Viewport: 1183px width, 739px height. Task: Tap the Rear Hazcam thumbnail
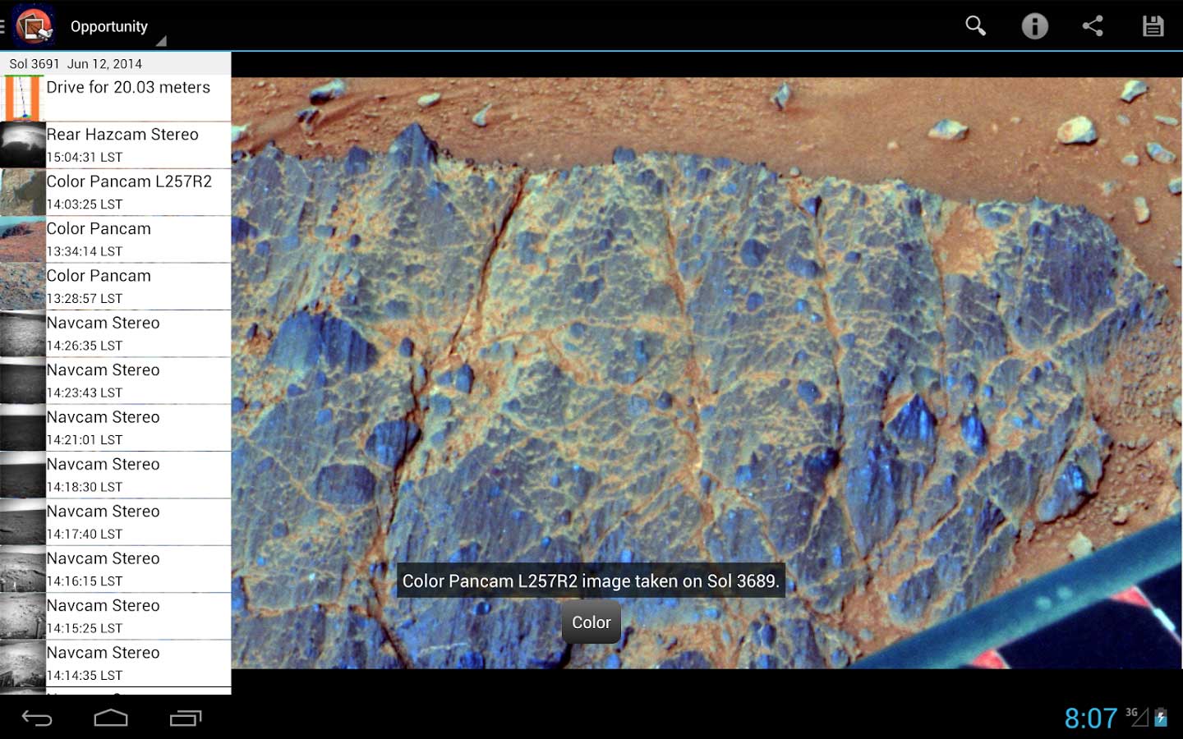point(22,145)
